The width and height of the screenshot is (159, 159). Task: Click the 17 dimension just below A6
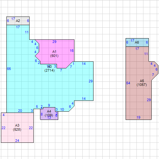pyautogui.click(x=137, y=49)
